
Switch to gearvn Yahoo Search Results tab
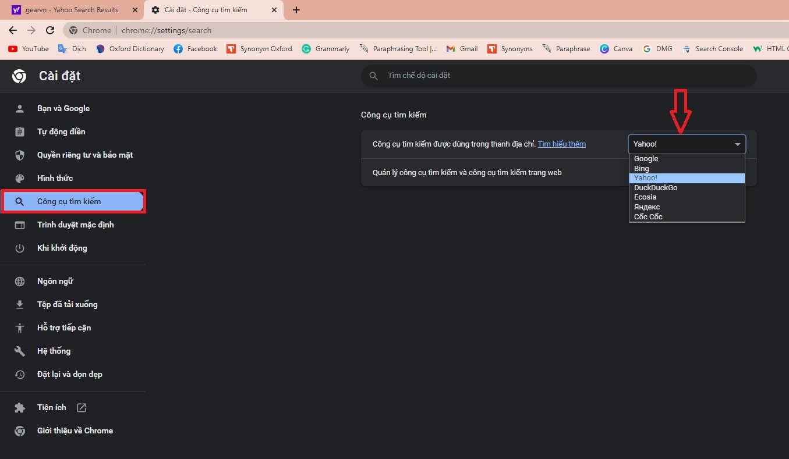point(72,10)
